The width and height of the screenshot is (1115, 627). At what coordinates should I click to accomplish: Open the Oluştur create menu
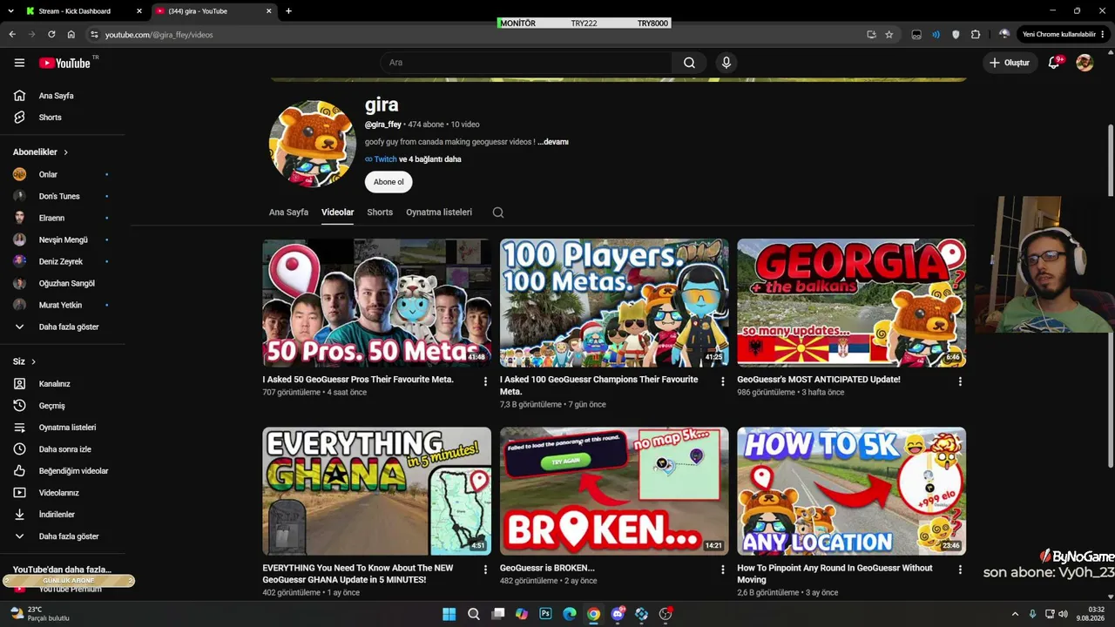pos(1010,63)
